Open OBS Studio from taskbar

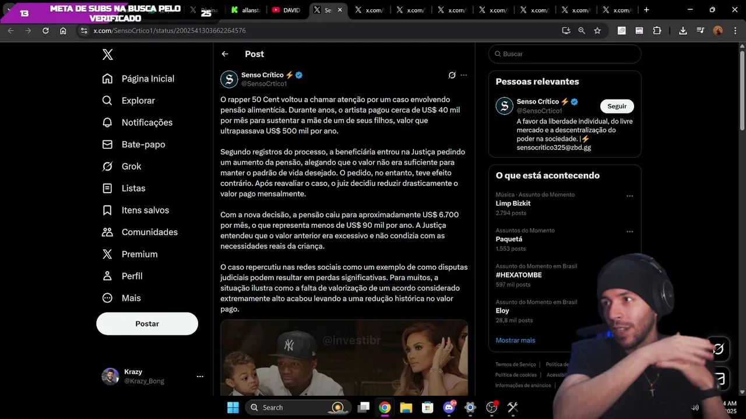[491, 407]
